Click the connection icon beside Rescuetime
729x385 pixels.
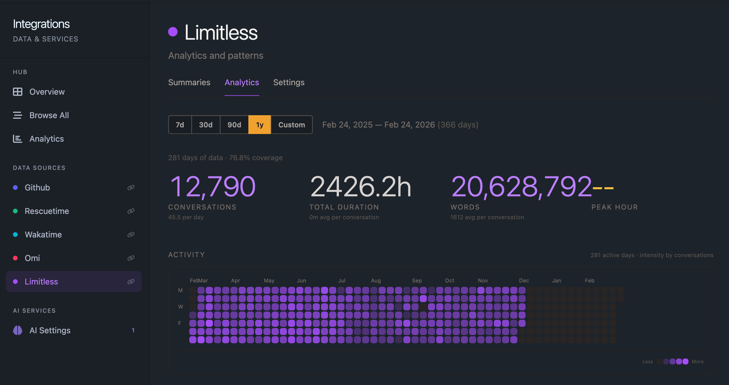pyautogui.click(x=131, y=211)
